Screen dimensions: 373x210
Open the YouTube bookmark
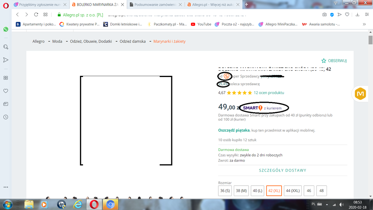[x=201, y=24]
